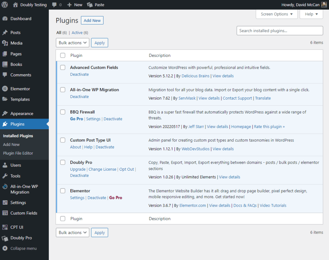Deactivate the BBQ Firewall plugin
329x260 pixels.
(113, 119)
